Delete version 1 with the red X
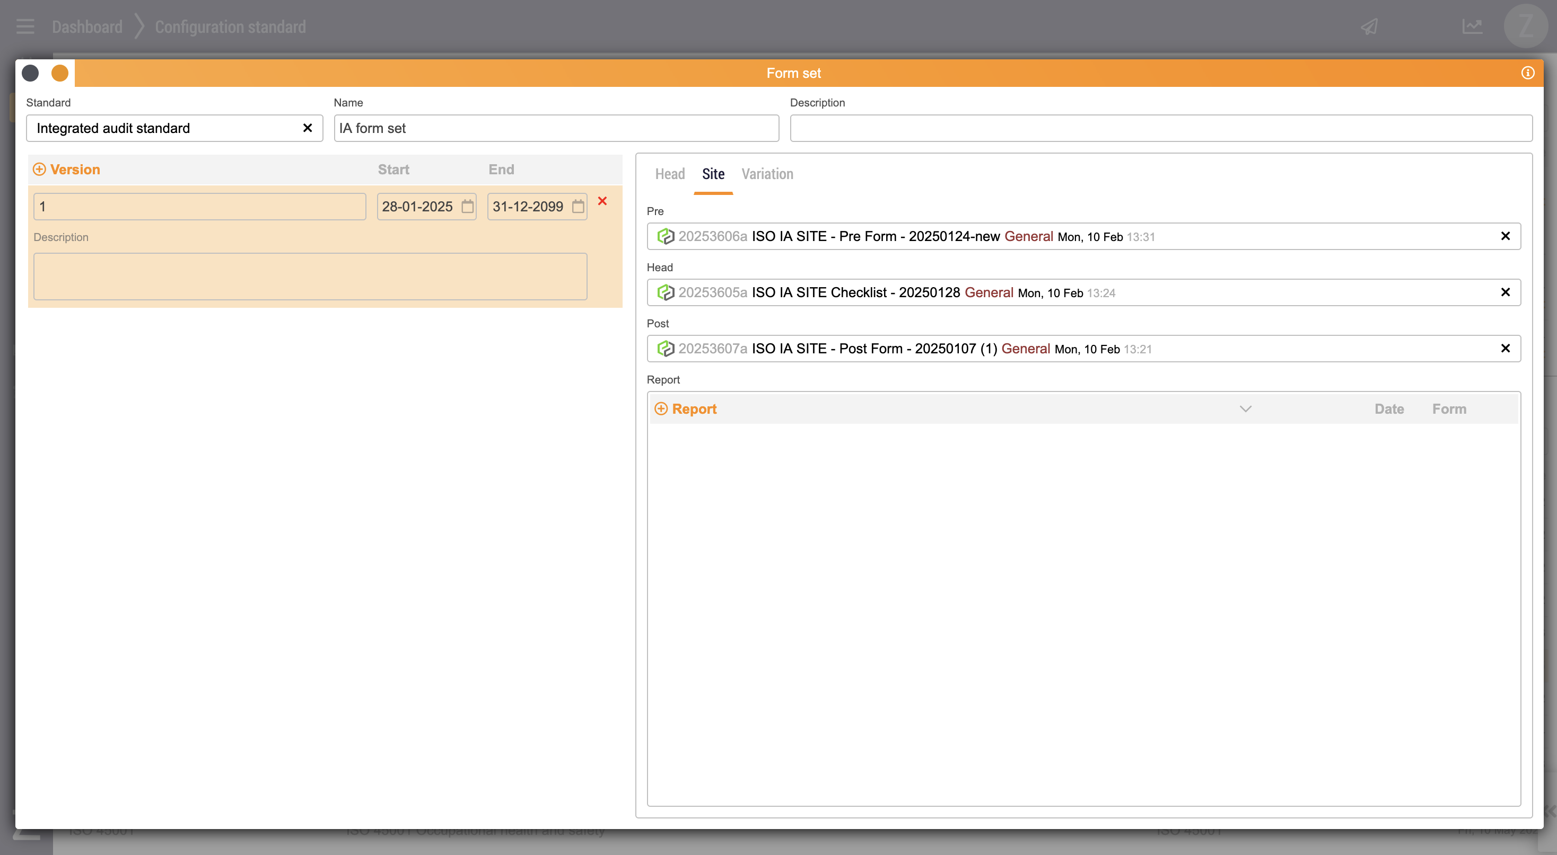 (x=602, y=201)
